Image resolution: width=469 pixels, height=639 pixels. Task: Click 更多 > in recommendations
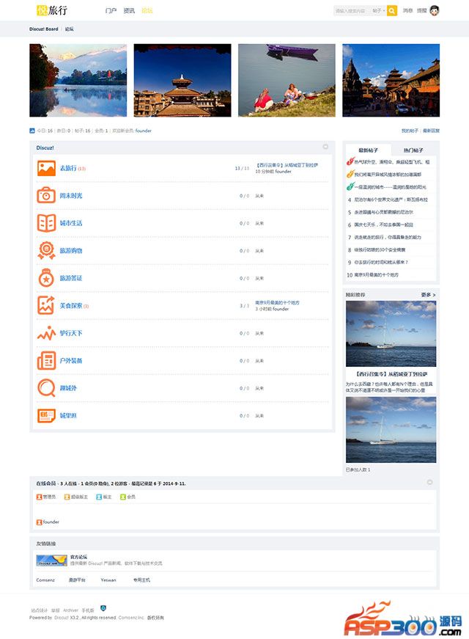click(x=428, y=295)
